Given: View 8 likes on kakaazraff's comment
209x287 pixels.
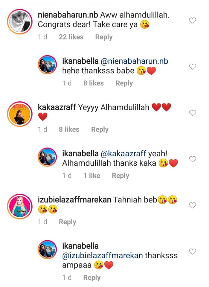Looking at the screenshot, I should [69, 129].
